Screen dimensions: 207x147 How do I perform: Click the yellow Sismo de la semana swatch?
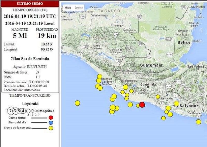pyautogui.click(x=51, y=128)
